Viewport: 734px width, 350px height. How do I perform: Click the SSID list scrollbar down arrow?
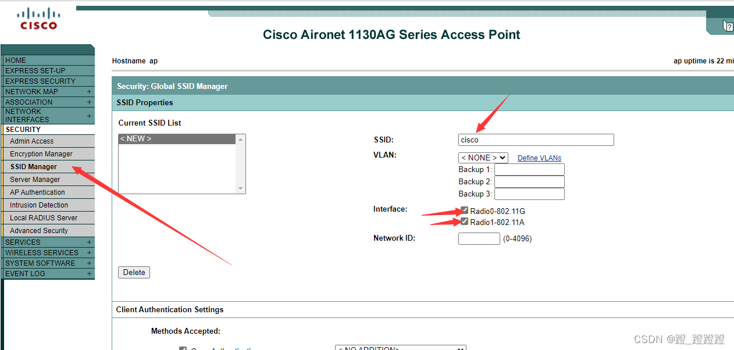pyautogui.click(x=241, y=188)
